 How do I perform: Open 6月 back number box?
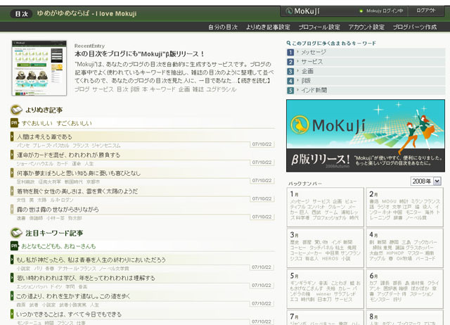coord(405,289)
